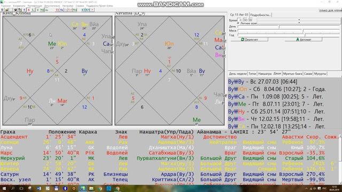Click the Автомат button
This screenshot has width=342, height=192.
pos(304,39)
